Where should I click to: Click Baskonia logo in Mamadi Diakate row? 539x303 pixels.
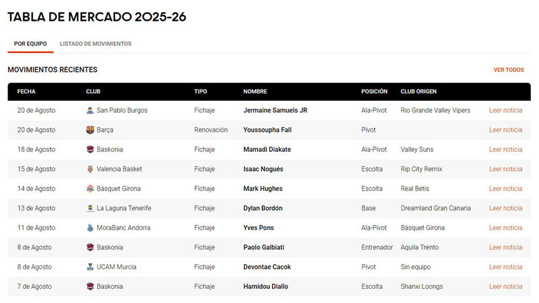pos(90,149)
